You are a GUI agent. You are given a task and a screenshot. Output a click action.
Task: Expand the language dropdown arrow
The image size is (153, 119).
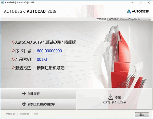pos(149,19)
